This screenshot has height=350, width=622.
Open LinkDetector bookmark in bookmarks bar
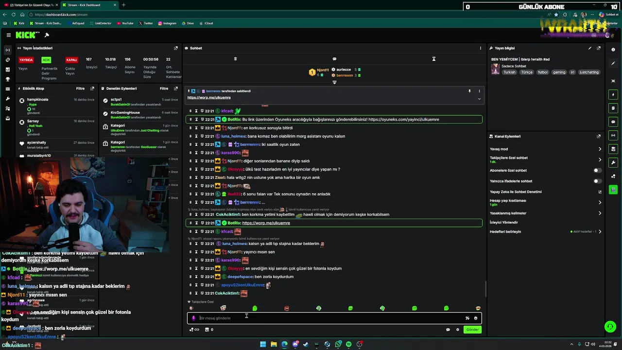pos(100,23)
